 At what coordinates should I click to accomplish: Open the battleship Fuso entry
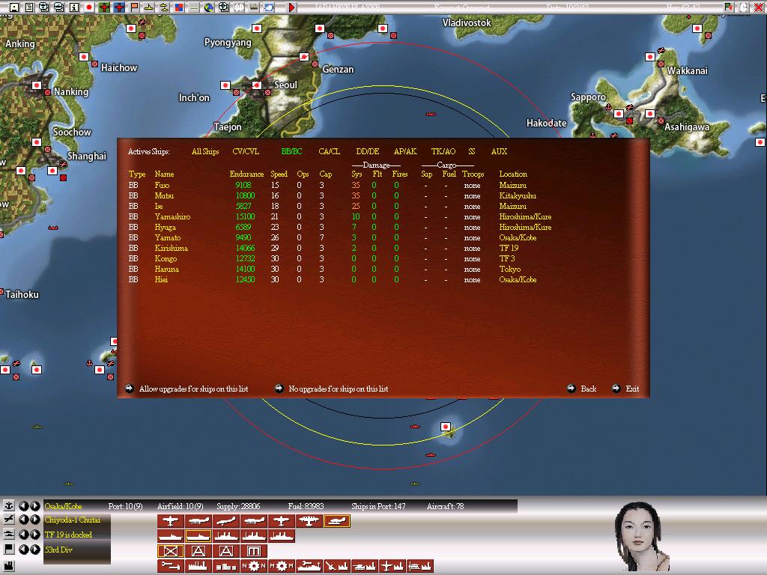(162, 186)
